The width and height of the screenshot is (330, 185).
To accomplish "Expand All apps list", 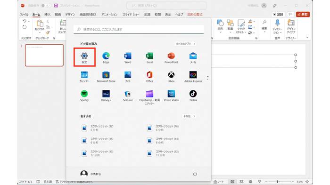I will 185,44.
